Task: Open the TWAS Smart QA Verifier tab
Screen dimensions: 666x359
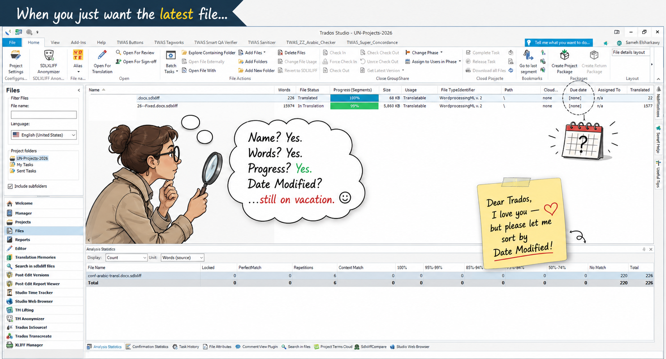Action: click(x=216, y=42)
